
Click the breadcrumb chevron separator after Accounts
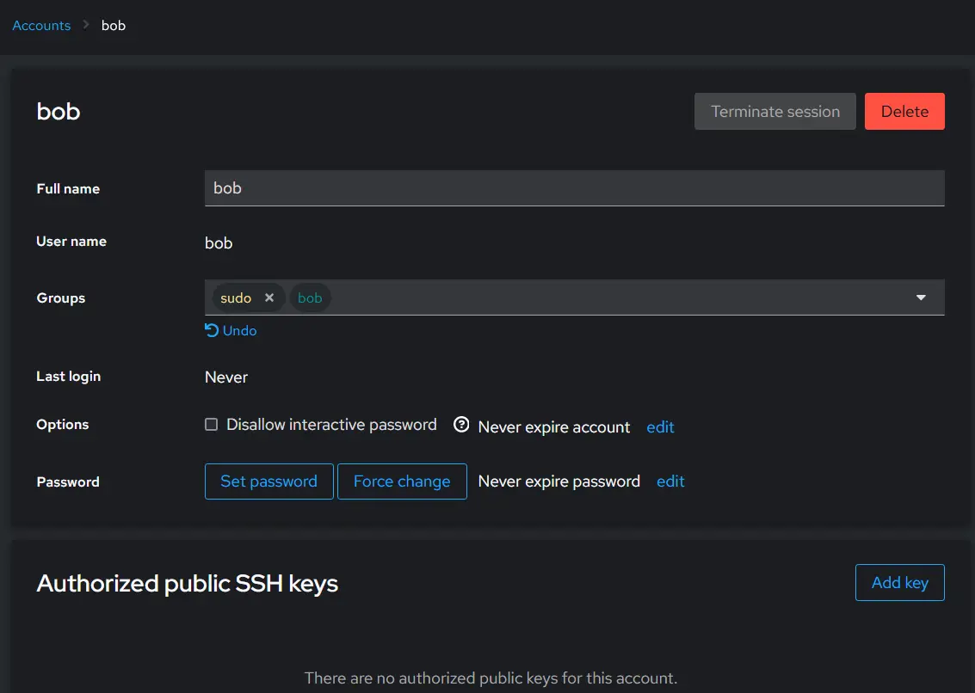pyautogui.click(x=86, y=25)
